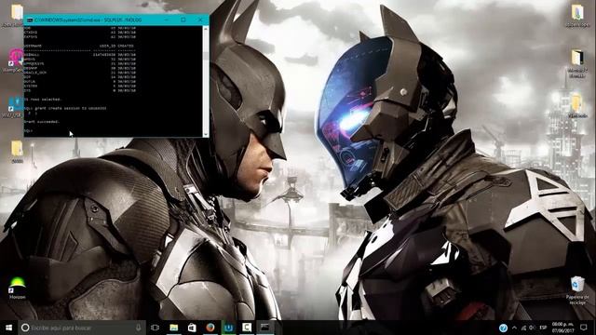596x335 pixels.
Task: Open the blue 'U' app on the taskbar
Action: [228, 328]
